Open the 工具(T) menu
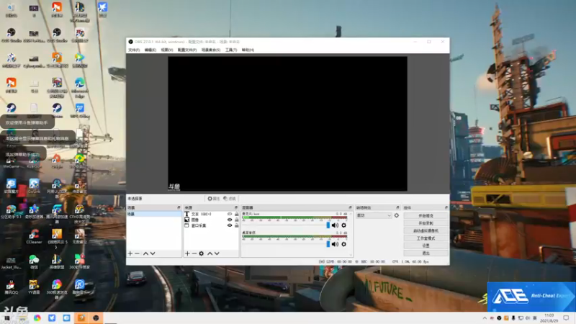Viewport: 576px width, 324px height. (231, 50)
